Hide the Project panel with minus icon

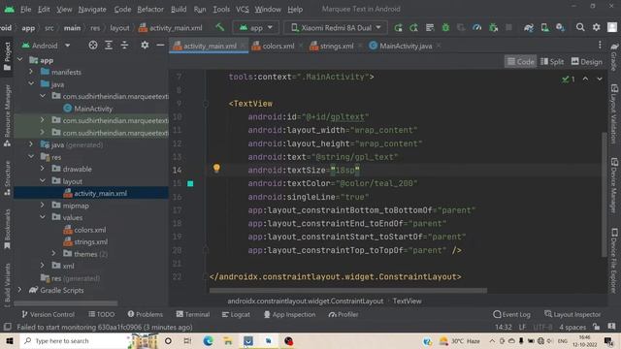tap(160, 46)
